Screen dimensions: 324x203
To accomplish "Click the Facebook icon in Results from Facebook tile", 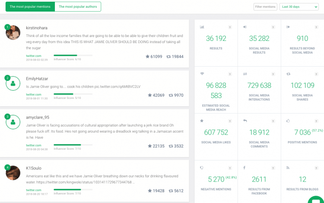I will 245,168.
